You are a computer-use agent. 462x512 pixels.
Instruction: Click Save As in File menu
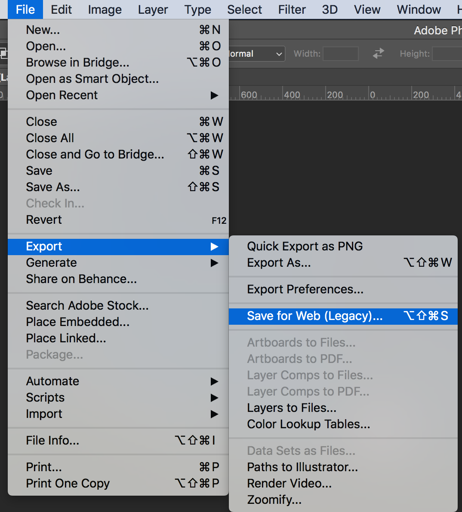53,187
